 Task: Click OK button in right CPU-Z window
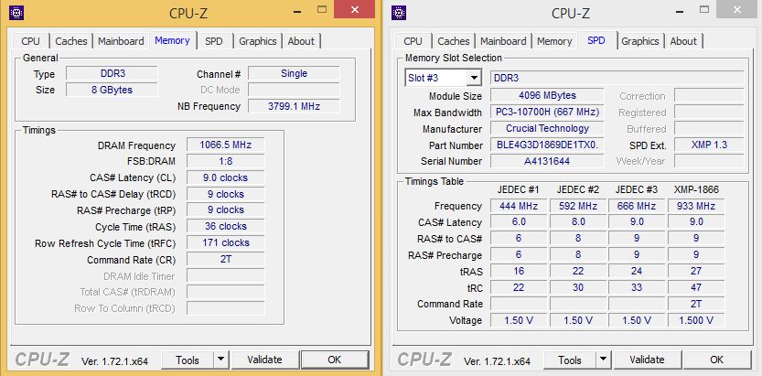click(x=717, y=360)
